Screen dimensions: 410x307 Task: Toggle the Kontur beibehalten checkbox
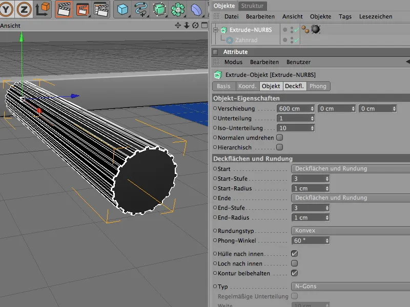point(294,273)
